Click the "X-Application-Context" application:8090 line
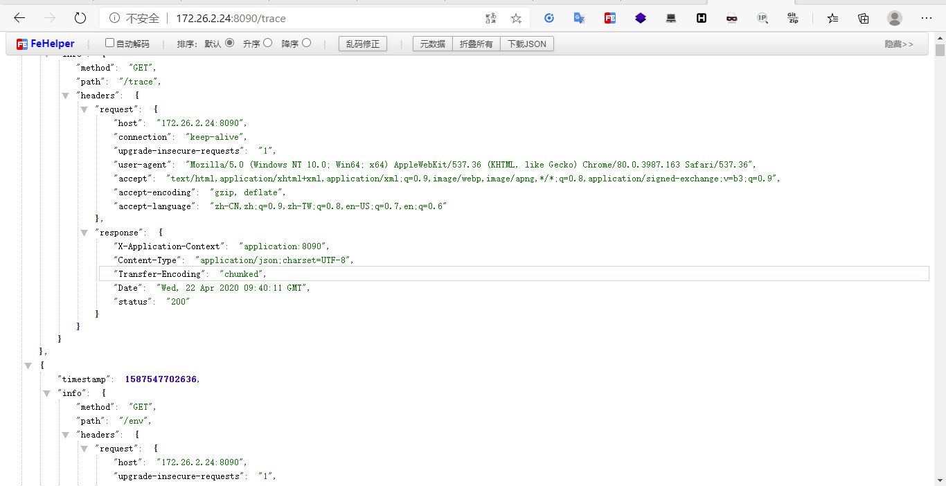 pyautogui.click(x=222, y=246)
